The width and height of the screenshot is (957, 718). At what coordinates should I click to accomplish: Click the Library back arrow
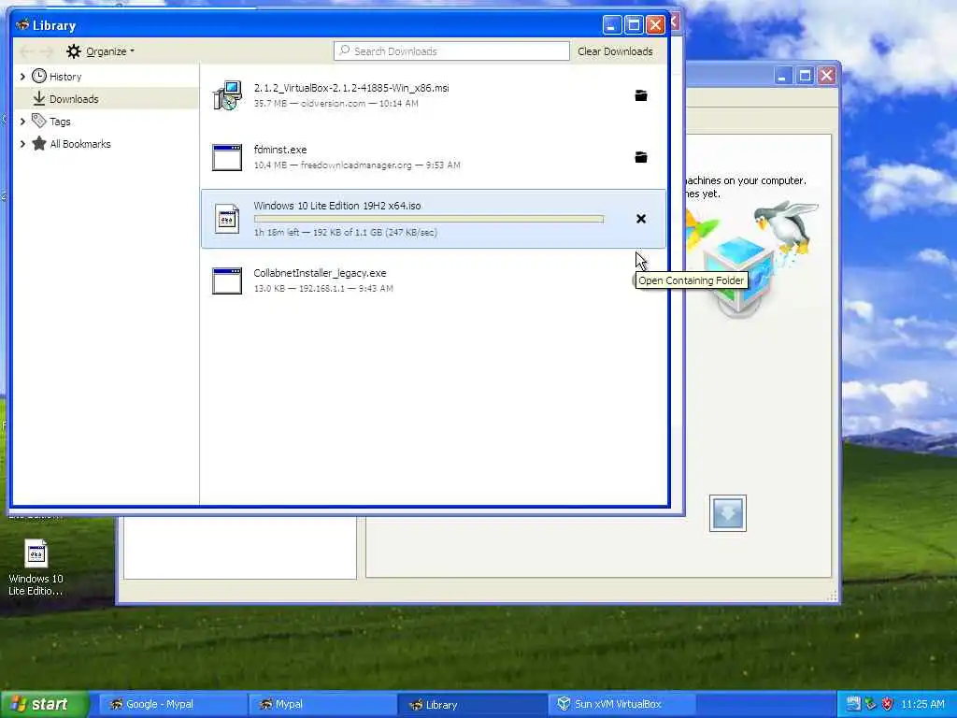point(26,51)
